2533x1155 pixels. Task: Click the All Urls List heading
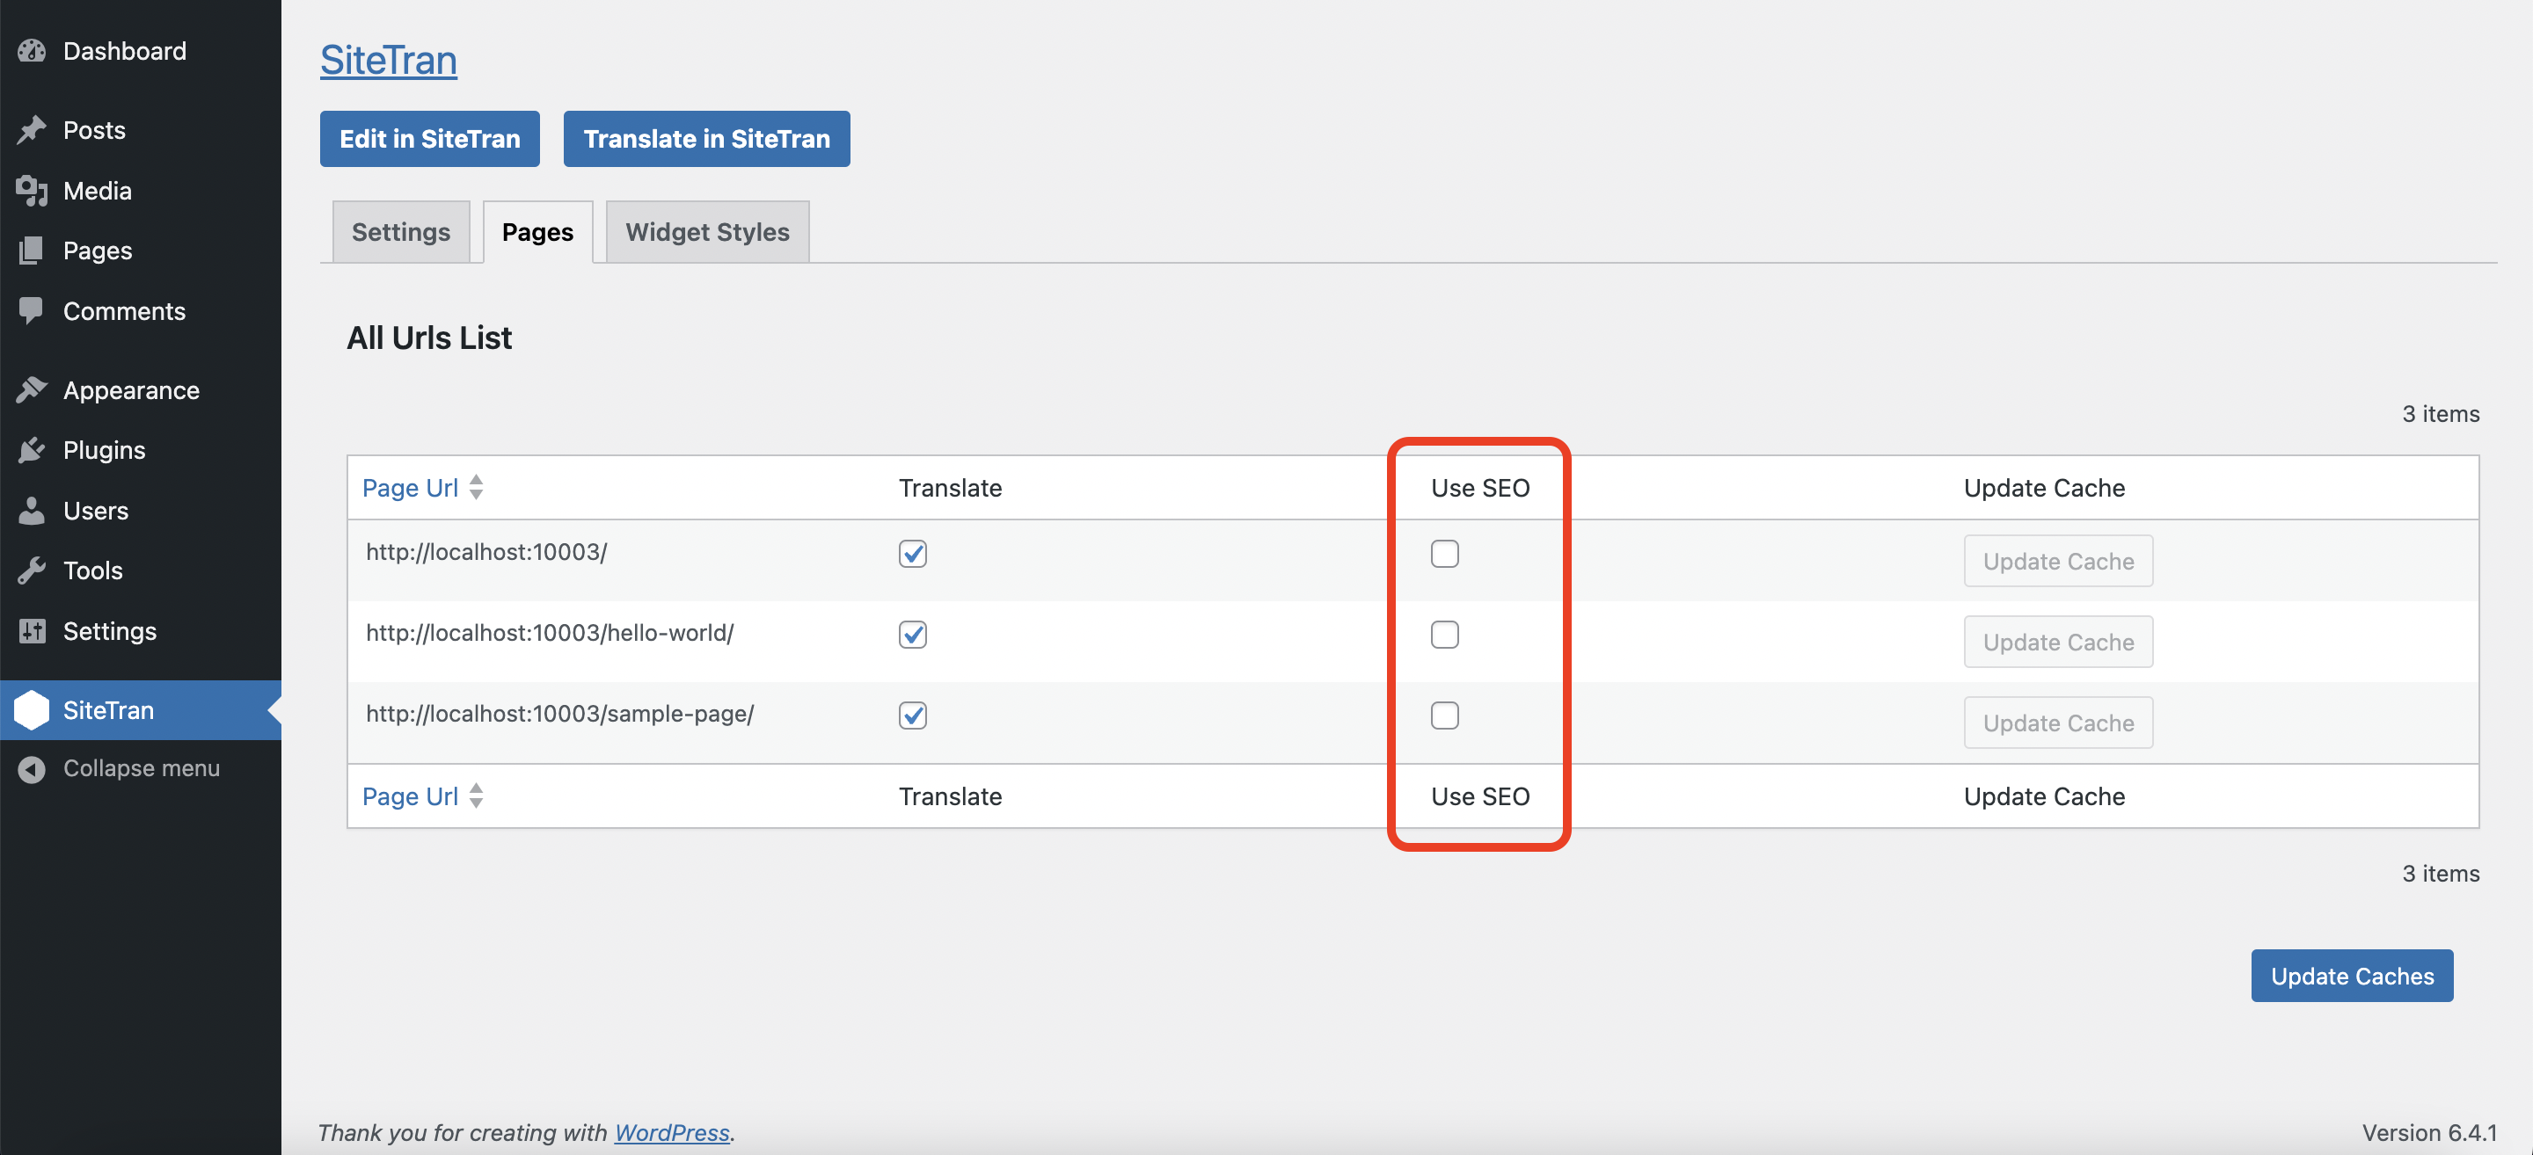click(428, 338)
